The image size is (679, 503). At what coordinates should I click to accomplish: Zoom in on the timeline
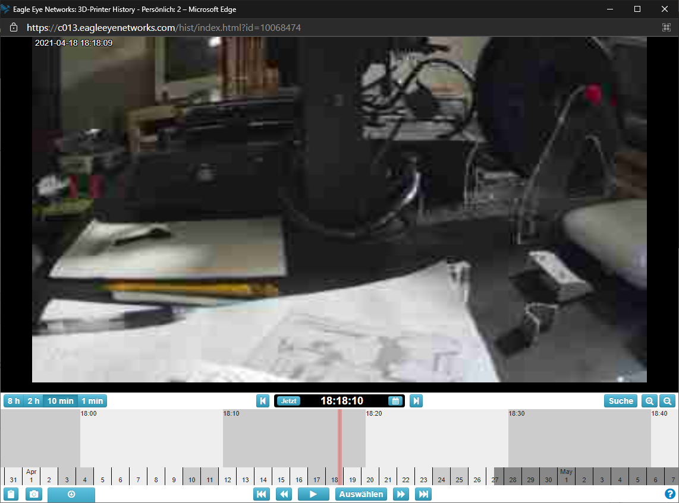click(649, 401)
